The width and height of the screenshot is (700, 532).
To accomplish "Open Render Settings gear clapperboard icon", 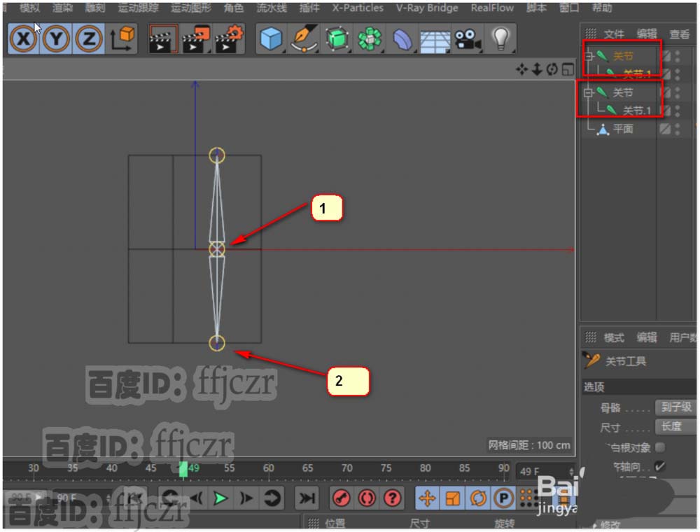I will [x=229, y=39].
